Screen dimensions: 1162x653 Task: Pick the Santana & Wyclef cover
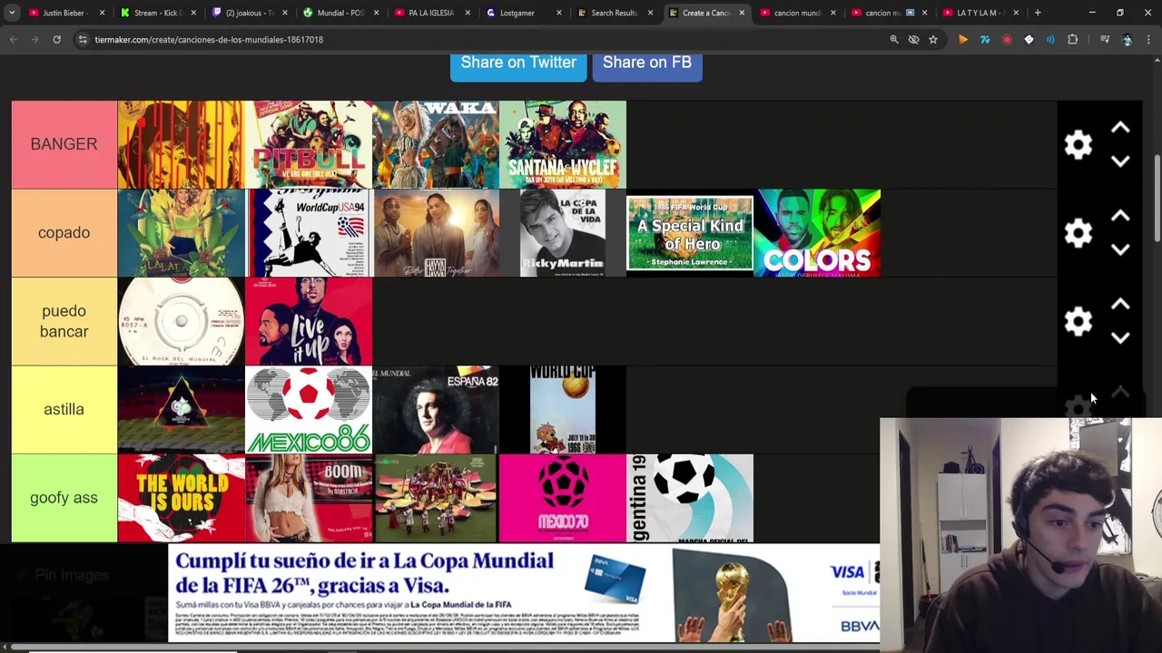coord(563,144)
